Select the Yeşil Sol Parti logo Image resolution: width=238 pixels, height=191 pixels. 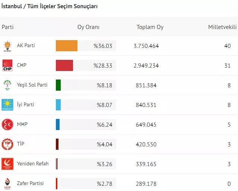[x=7, y=85]
